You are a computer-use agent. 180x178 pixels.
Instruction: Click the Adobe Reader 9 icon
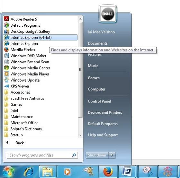6,19
